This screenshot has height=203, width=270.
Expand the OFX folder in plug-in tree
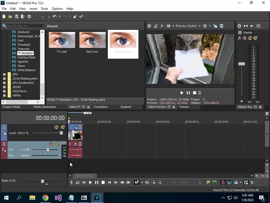coord(4,74)
